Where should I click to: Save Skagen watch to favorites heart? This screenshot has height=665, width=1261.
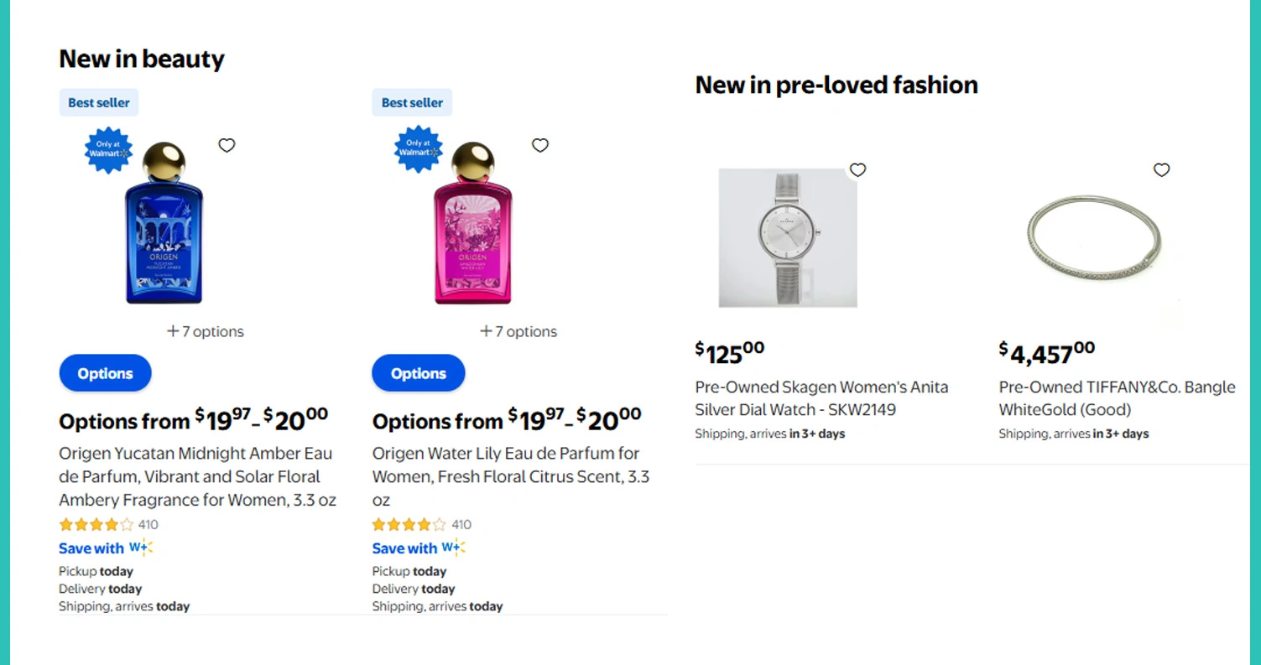[x=857, y=170]
